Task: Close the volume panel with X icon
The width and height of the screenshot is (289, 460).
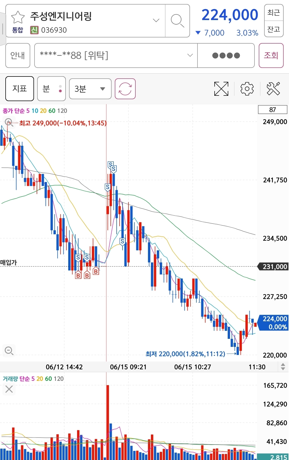Action: [9, 389]
